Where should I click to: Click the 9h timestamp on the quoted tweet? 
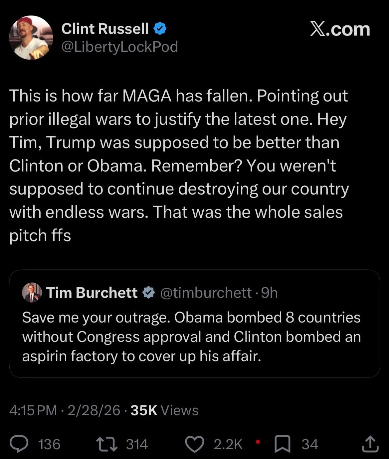point(270,293)
